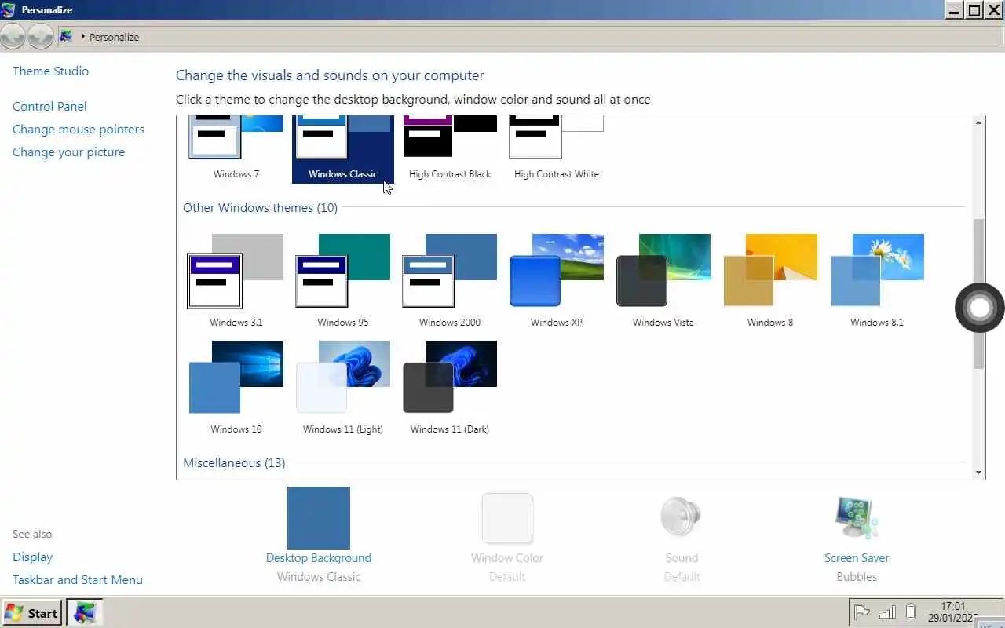Image resolution: width=1005 pixels, height=628 pixels.
Task: Pick the Windows 2000 theme icon
Action: tap(450, 271)
